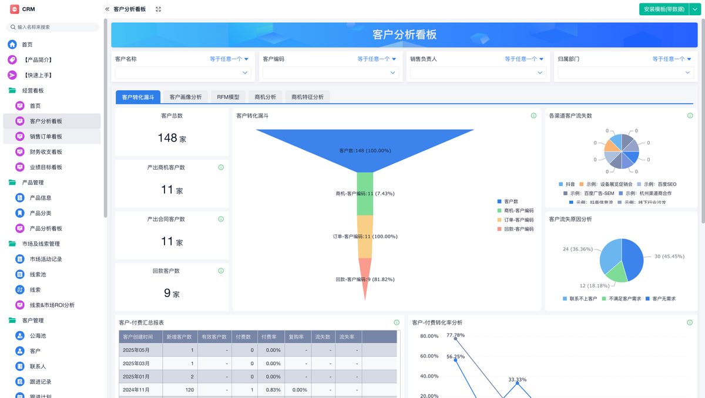The width and height of the screenshot is (705, 398).
Task: Click green 商机 funnel segment
Action: coord(365,193)
